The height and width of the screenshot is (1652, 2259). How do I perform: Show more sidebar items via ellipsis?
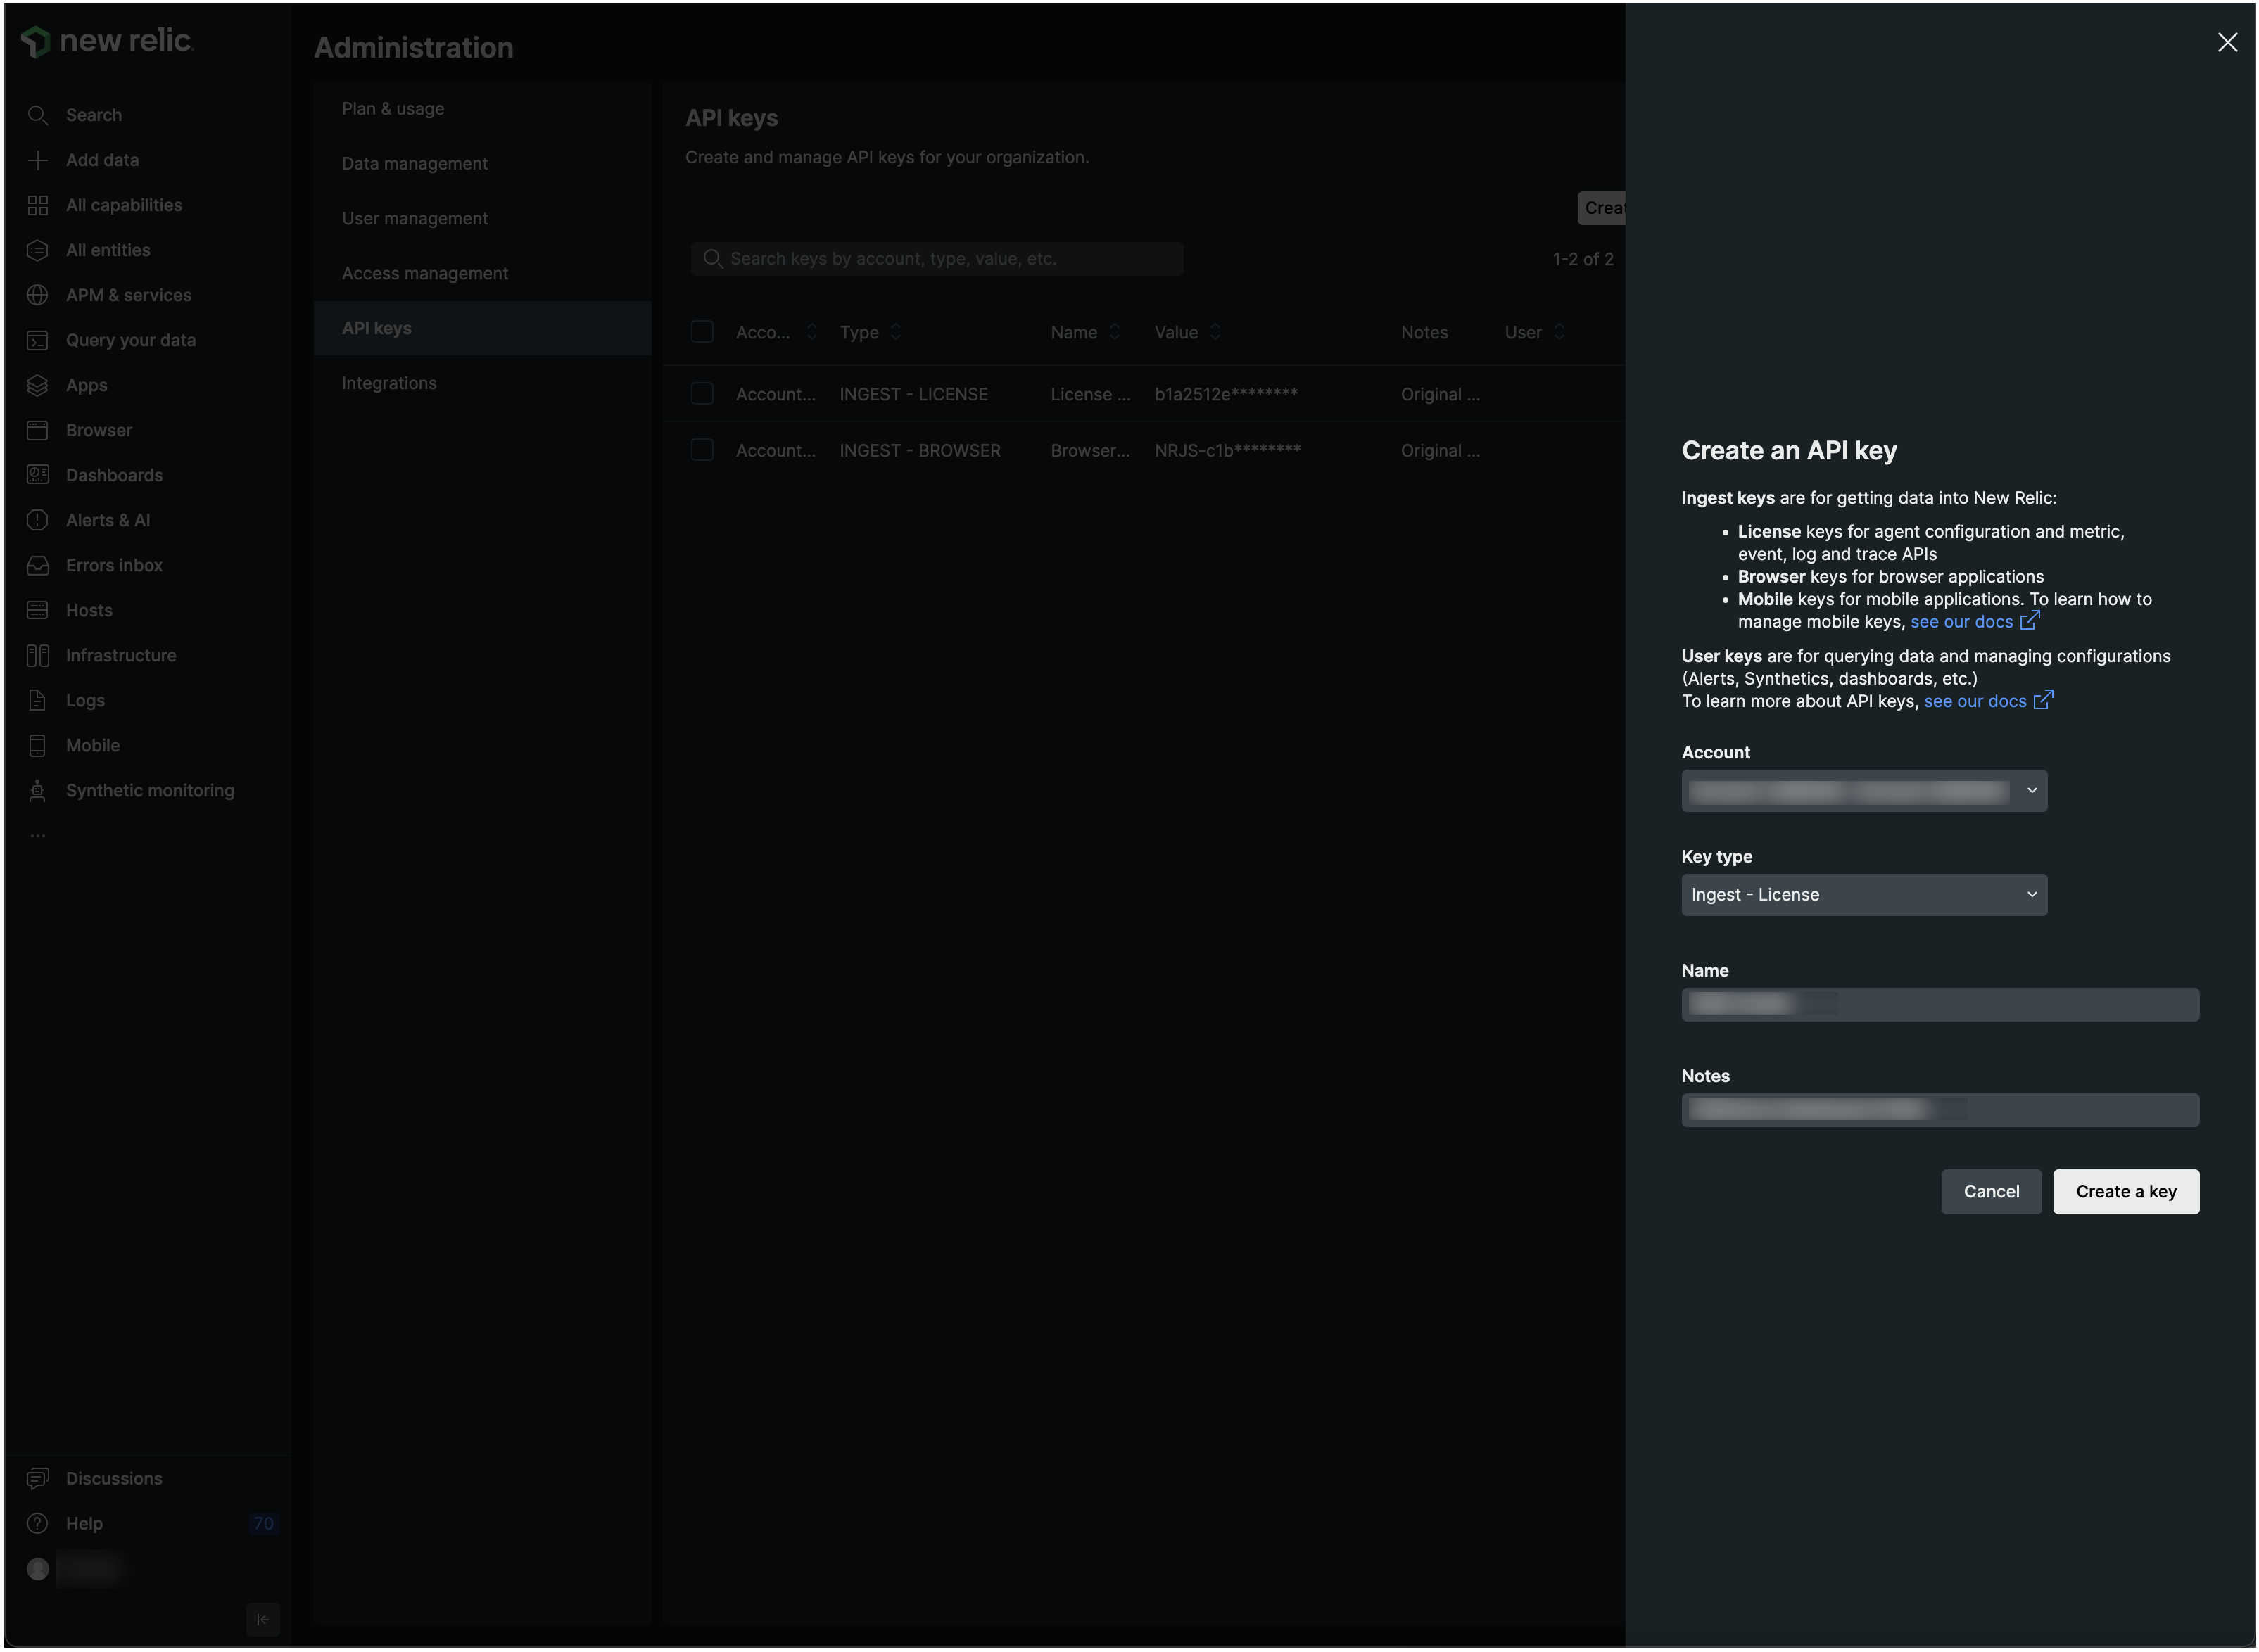point(38,835)
